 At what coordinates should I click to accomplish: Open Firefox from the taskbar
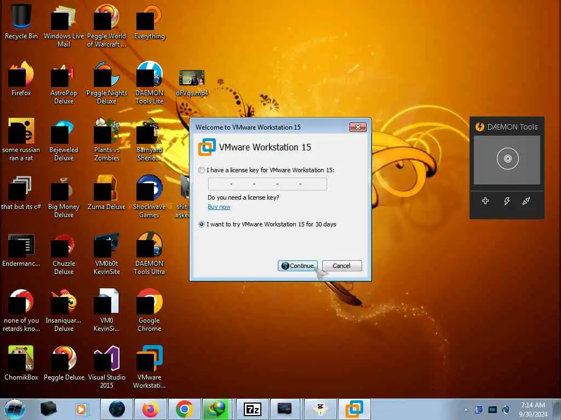pyautogui.click(x=151, y=409)
